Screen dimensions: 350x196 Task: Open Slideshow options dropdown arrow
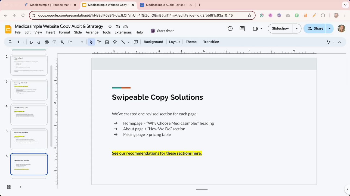pyautogui.click(x=297, y=29)
